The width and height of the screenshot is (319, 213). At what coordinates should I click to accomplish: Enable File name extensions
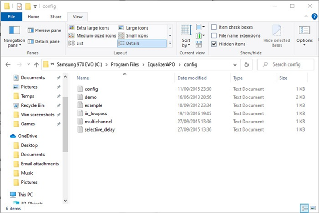214,35
